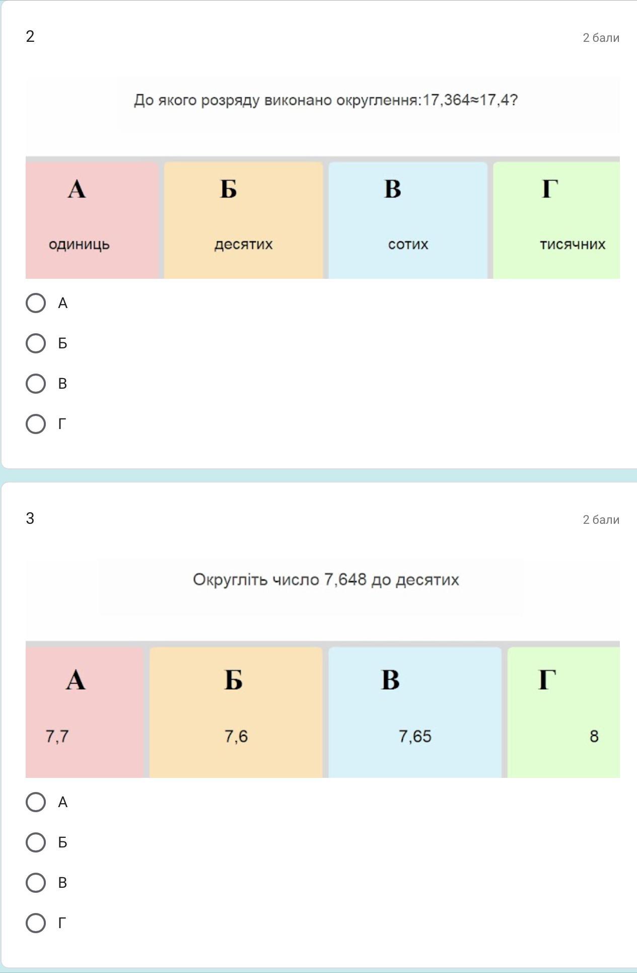
Task: Select radio option Б for question 2
Action: pyautogui.click(x=36, y=343)
